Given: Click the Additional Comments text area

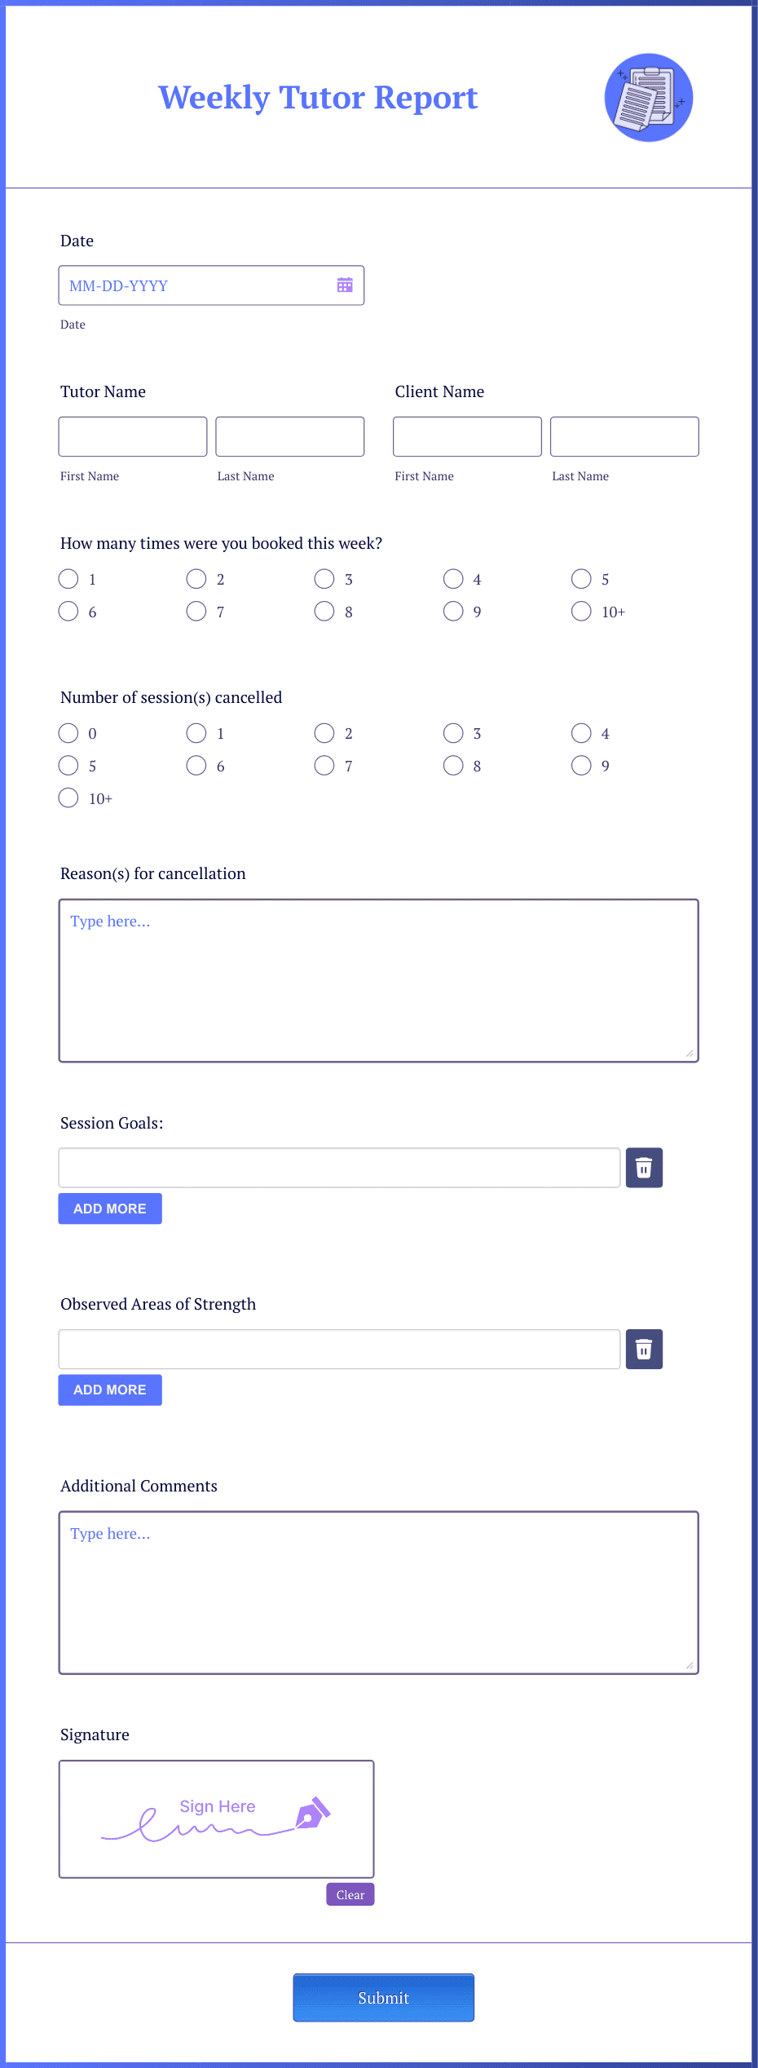Looking at the screenshot, I should coord(378,1590).
